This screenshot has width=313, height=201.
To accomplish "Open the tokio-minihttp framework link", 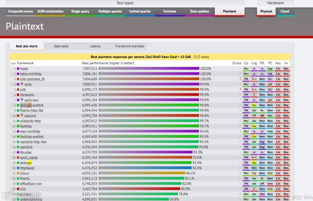I will coord(31,74).
